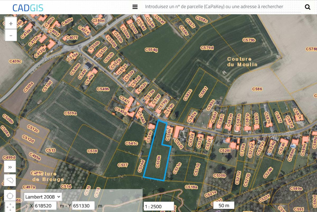The image size is (317, 212).
Task: Click the Y coordinate field
Action: [83, 206]
